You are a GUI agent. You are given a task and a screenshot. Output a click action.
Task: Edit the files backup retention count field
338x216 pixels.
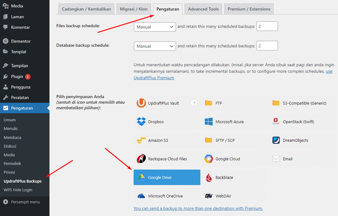tap(267, 26)
